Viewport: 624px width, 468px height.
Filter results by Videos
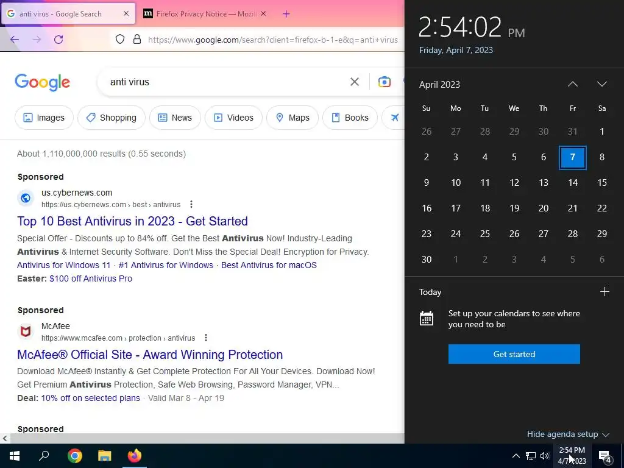pos(233,118)
